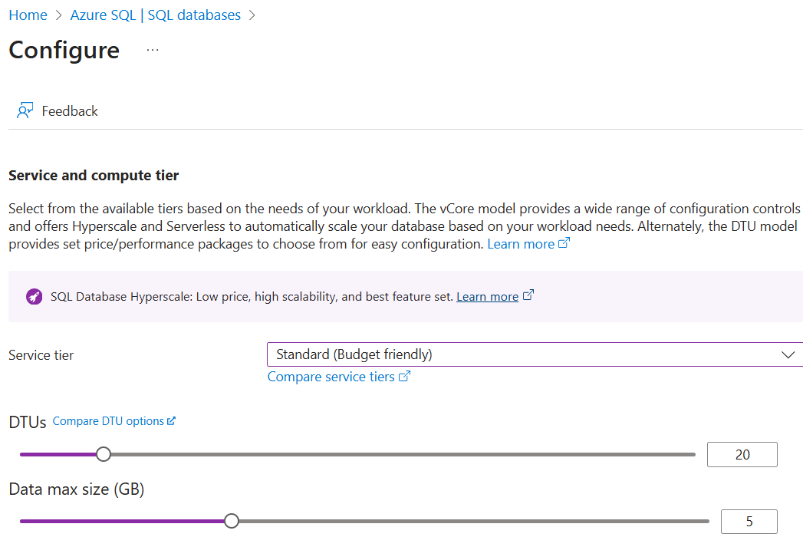This screenshot has width=803, height=537.
Task: Click external link icon beside Compare service tiers
Action: [x=405, y=376]
